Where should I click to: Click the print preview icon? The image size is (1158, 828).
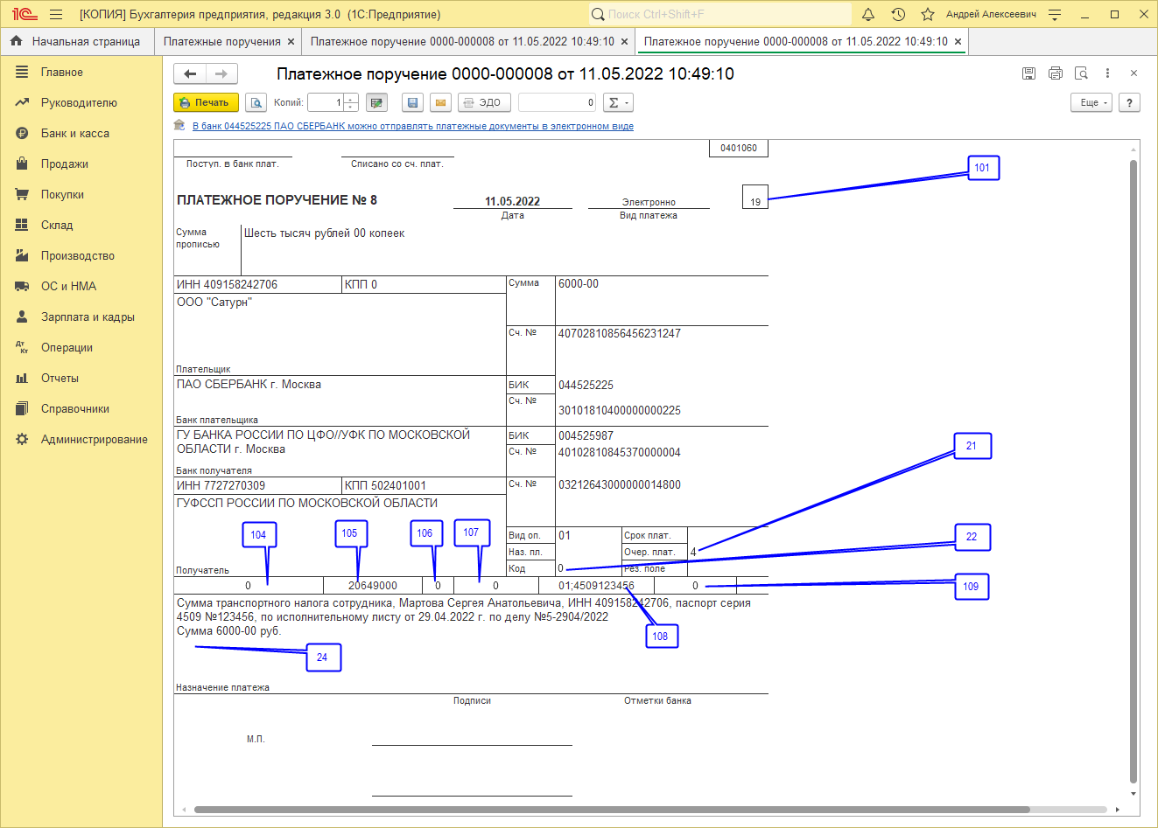pyautogui.click(x=256, y=102)
